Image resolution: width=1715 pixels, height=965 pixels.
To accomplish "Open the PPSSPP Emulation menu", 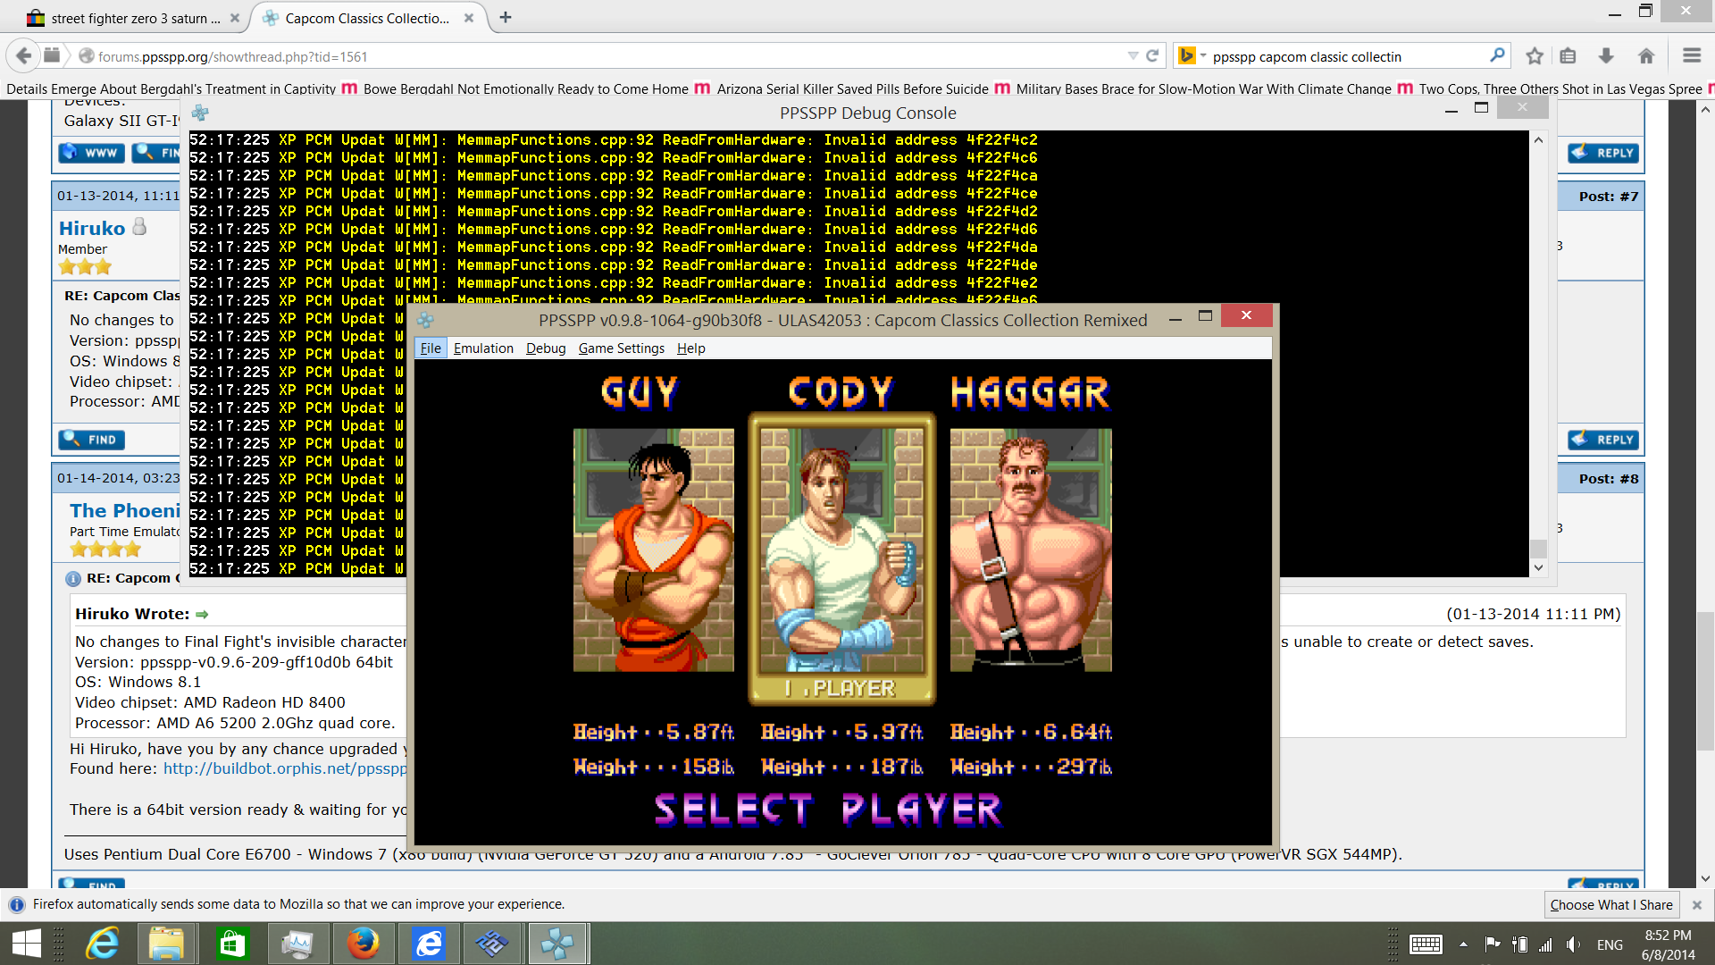I will pos(483,348).
